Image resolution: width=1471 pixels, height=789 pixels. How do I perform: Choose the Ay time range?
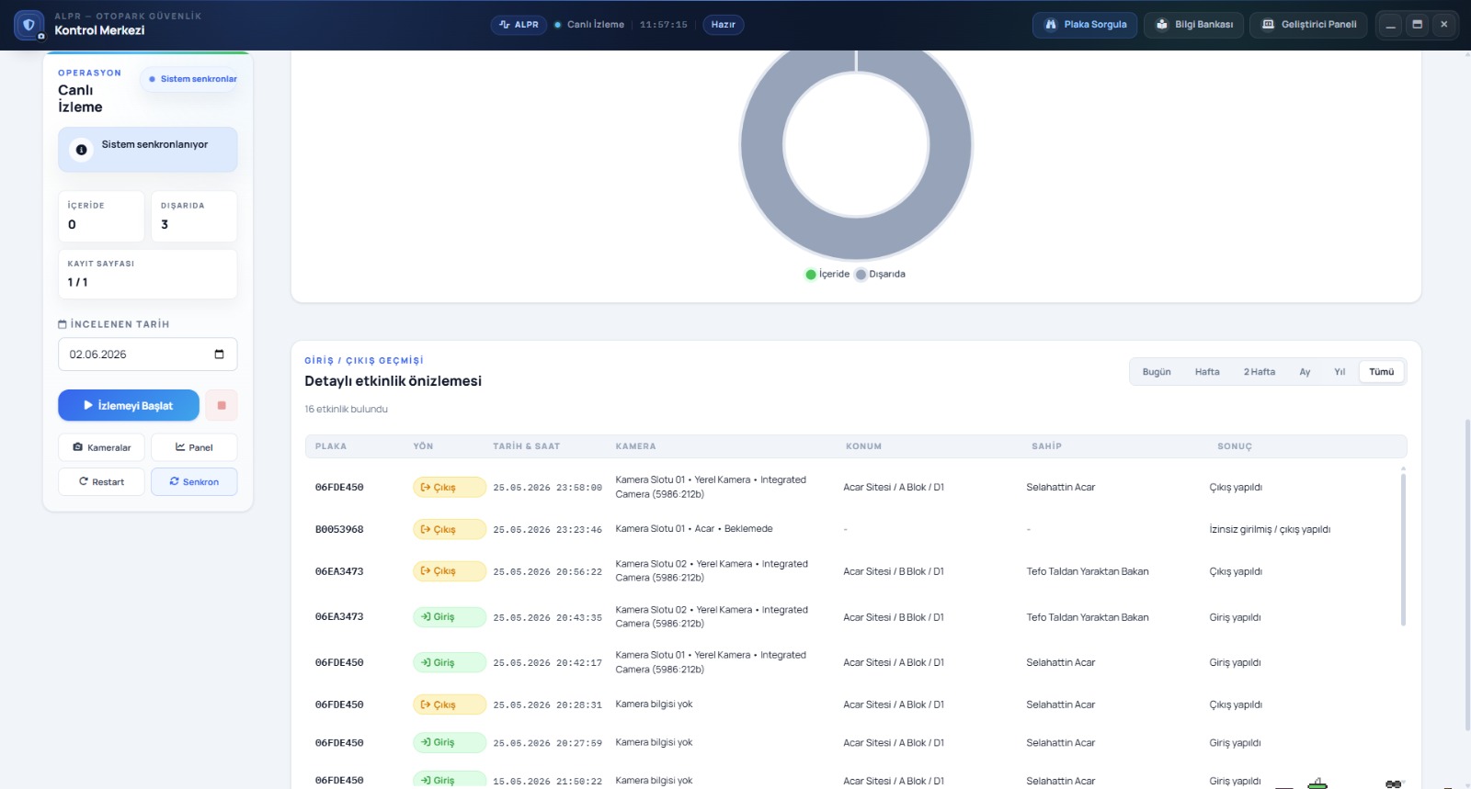pyautogui.click(x=1305, y=372)
